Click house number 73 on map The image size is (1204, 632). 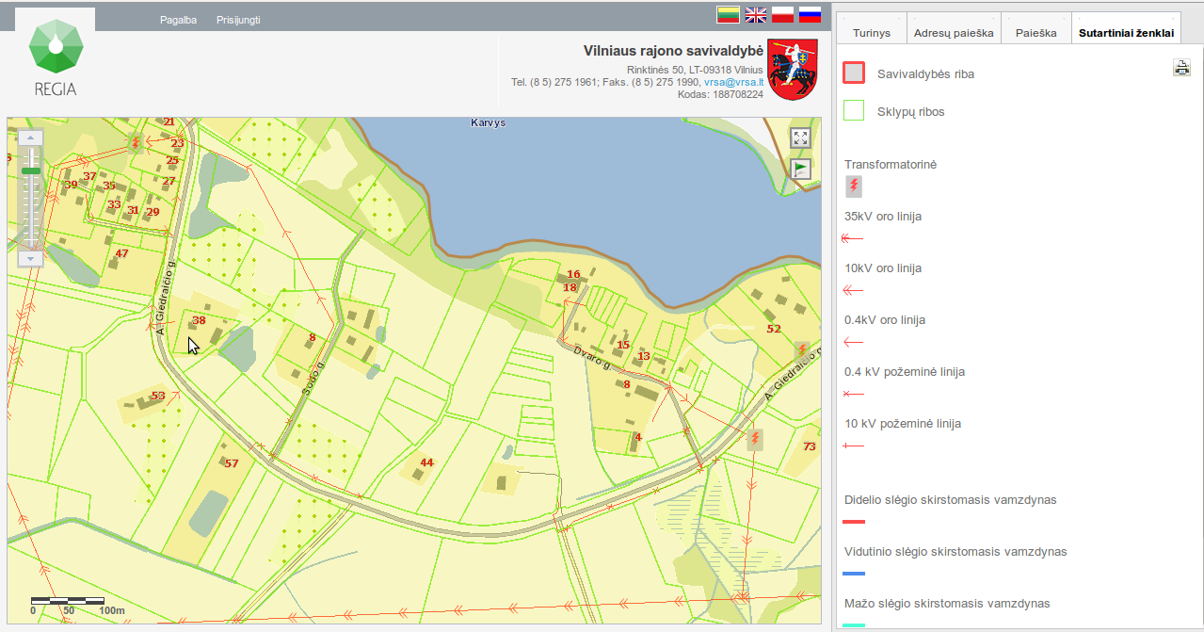[809, 446]
